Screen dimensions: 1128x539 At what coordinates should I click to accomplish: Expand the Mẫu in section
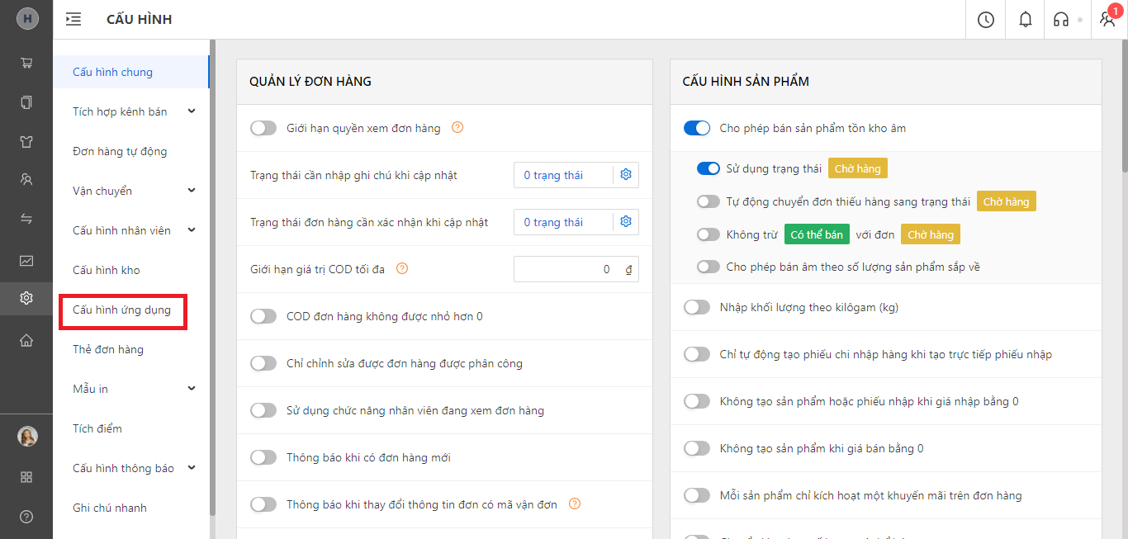[192, 389]
